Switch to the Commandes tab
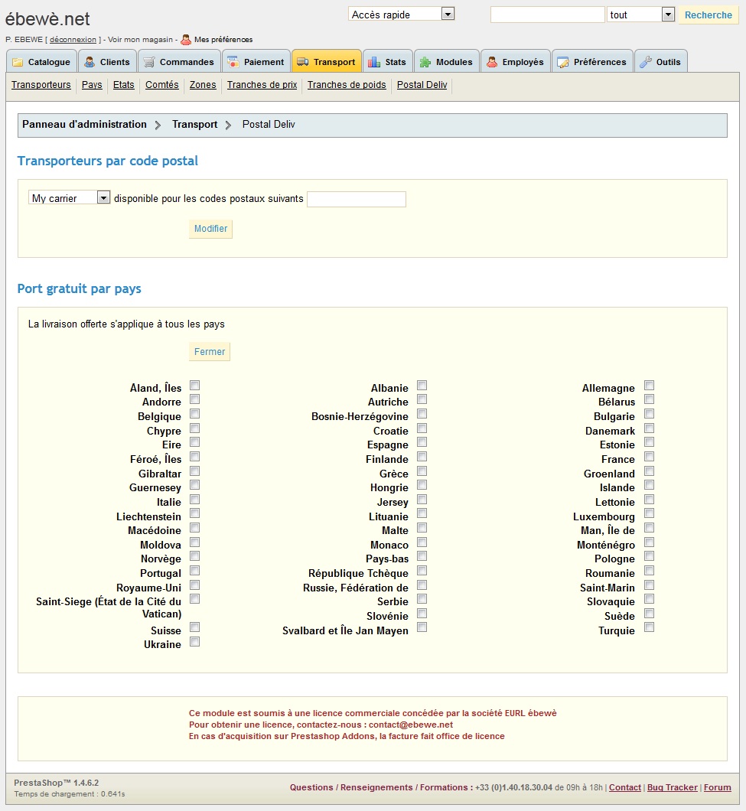 [179, 61]
